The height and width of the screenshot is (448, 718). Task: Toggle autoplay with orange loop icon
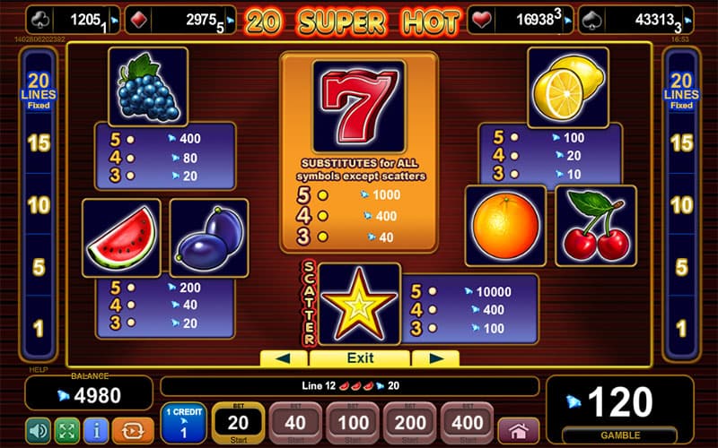[x=133, y=430]
